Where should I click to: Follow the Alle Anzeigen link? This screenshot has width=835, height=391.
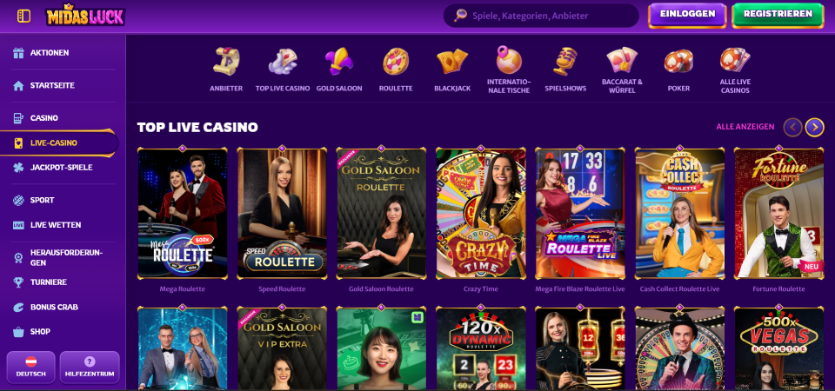(745, 127)
